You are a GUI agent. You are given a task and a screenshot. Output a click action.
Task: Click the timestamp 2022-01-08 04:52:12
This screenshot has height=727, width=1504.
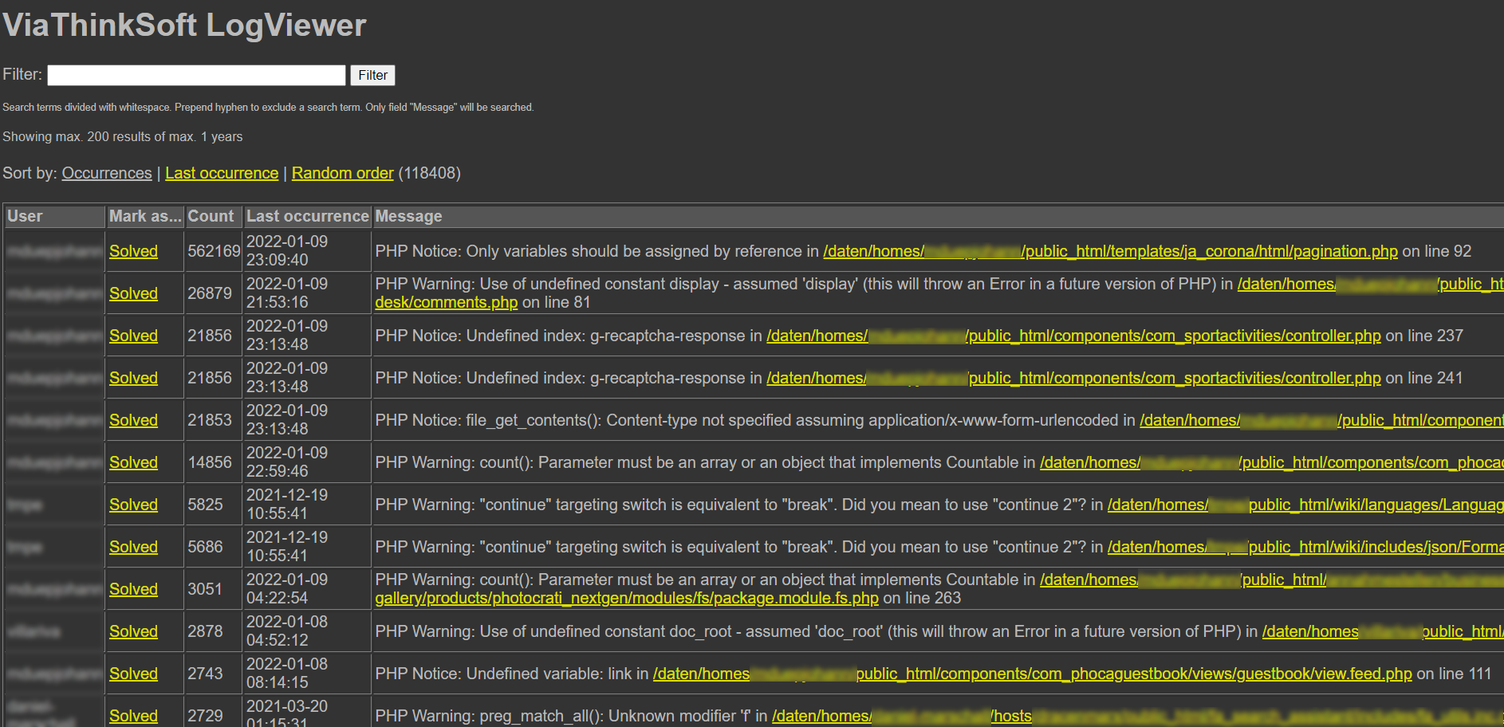[287, 631]
